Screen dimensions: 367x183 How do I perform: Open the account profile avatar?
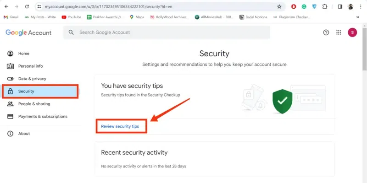(352, 32)
